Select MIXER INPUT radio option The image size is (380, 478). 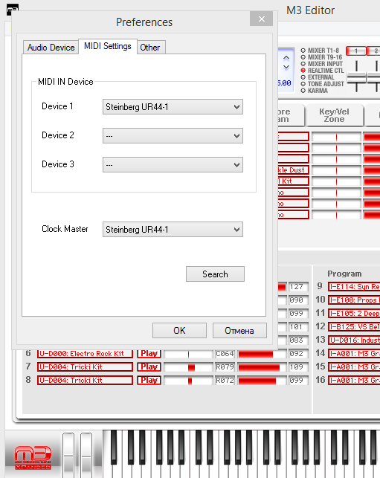303,64
